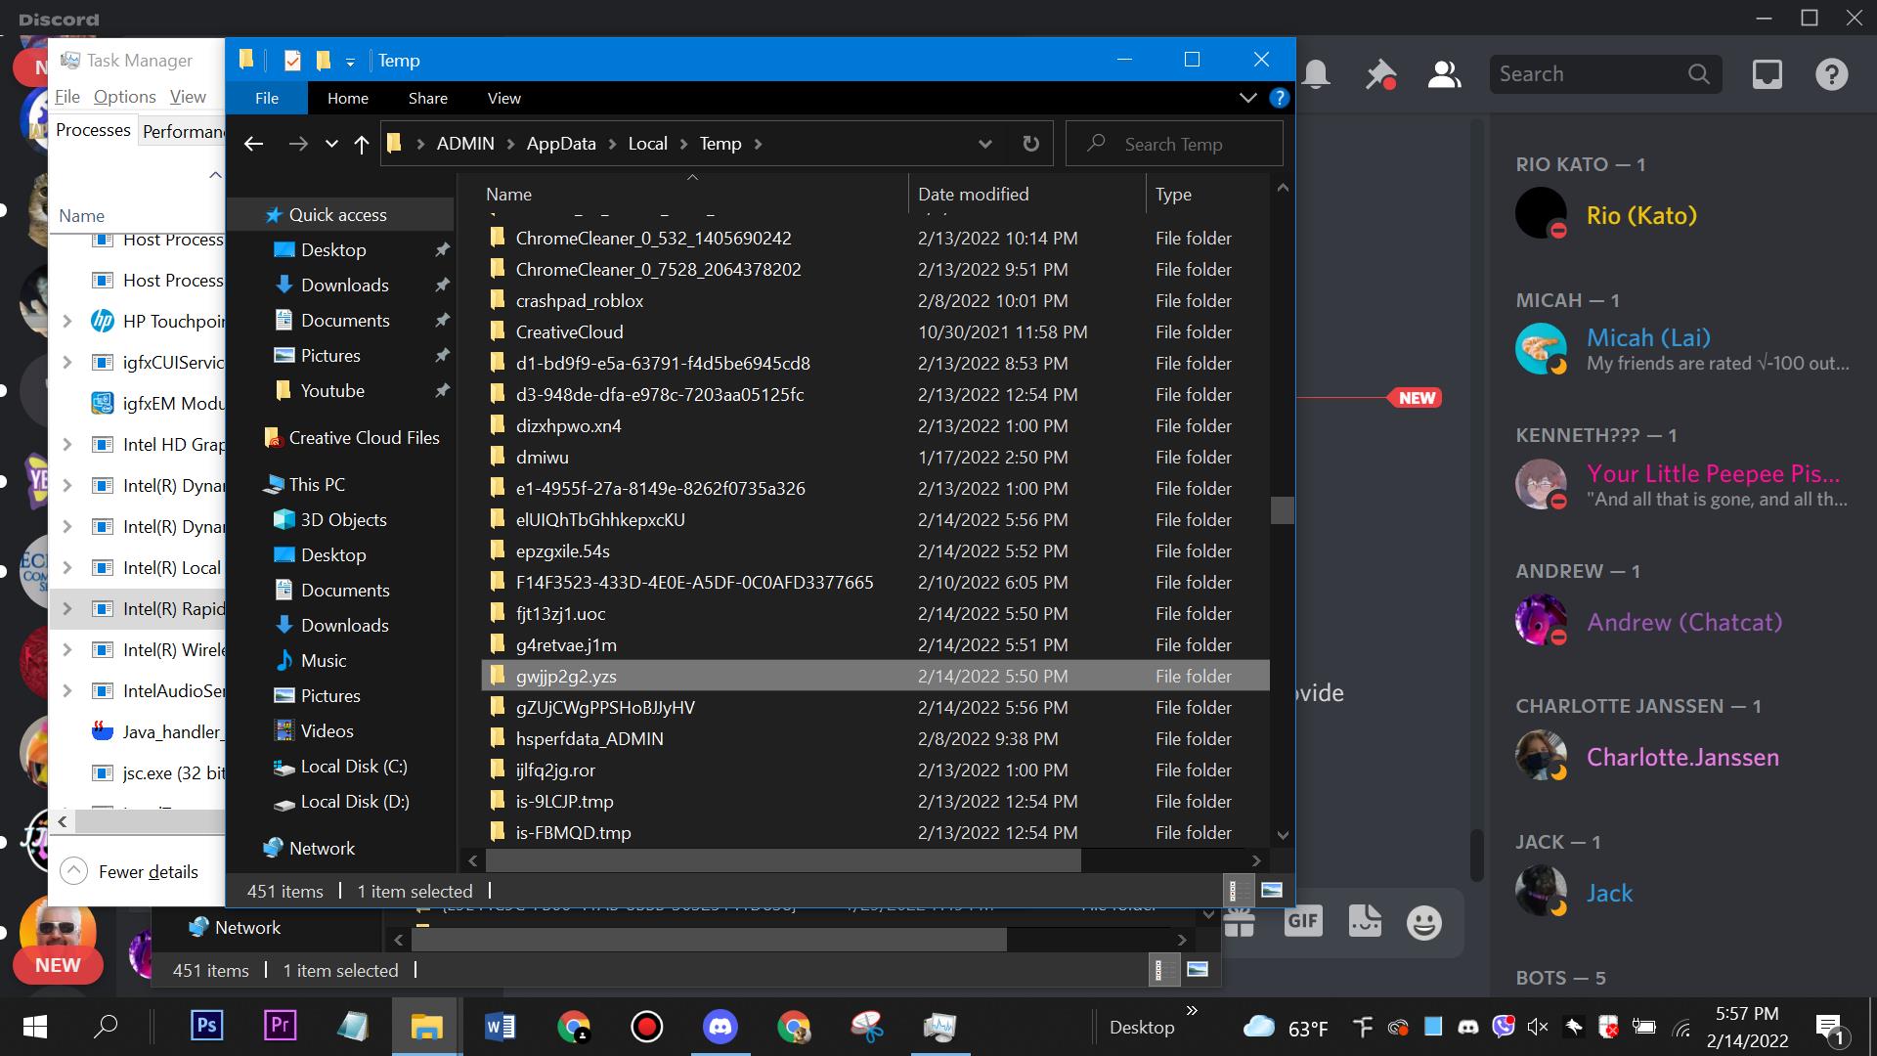Open the address bar history dropdown
The height and width of the screenshot is (1056, 1877).
(x=984, y=144)
